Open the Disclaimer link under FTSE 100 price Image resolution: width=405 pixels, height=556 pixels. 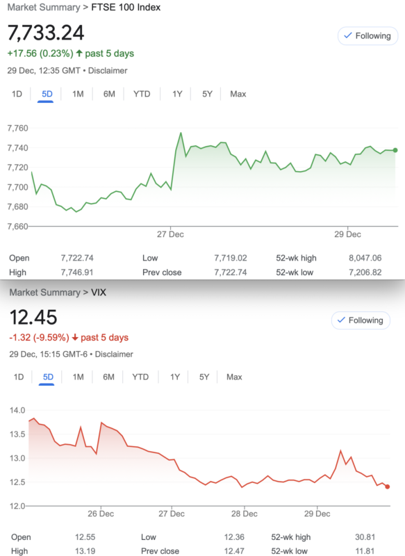(x=108, y=71)
